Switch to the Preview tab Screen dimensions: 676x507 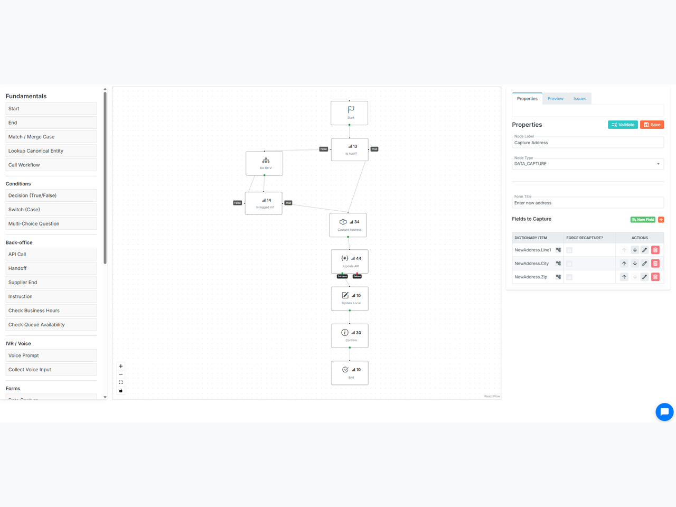tap(556, 99)
